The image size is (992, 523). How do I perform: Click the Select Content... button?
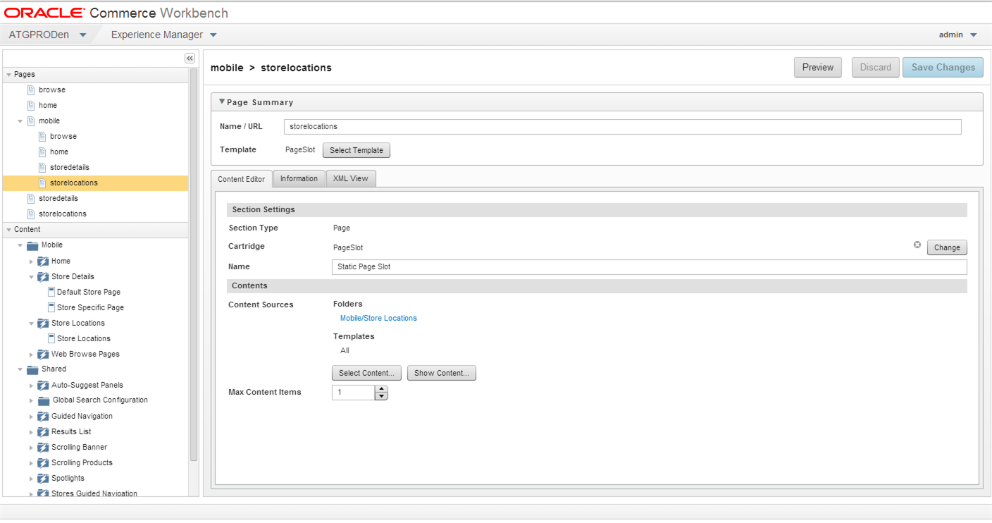point(366,373)
